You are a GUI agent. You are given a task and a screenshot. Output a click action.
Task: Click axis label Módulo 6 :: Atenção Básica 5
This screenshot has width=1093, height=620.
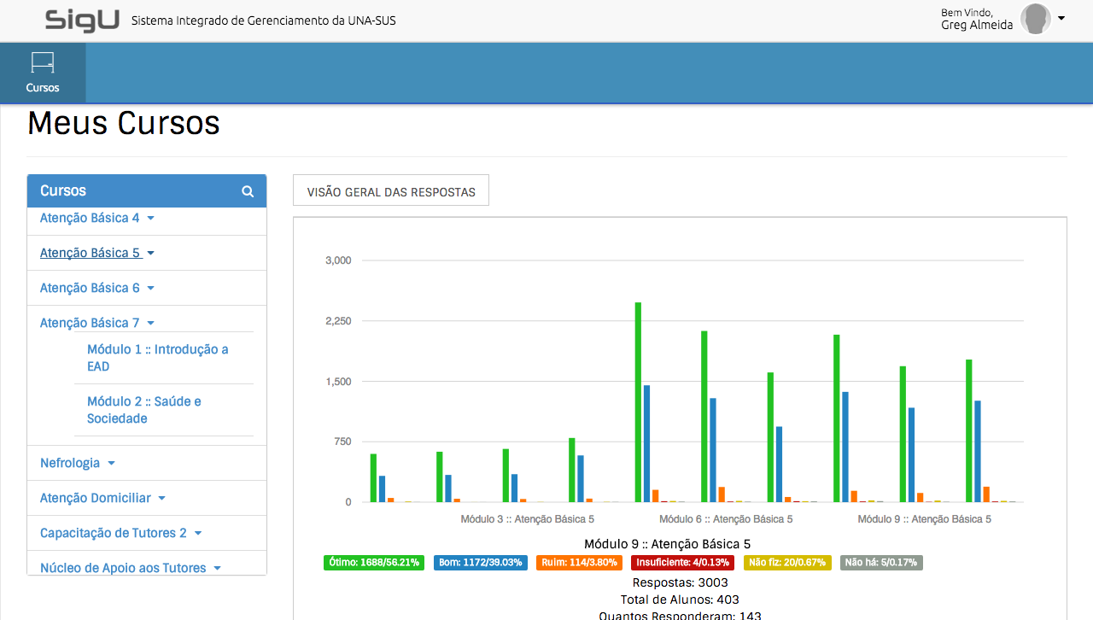click(726, 518)
